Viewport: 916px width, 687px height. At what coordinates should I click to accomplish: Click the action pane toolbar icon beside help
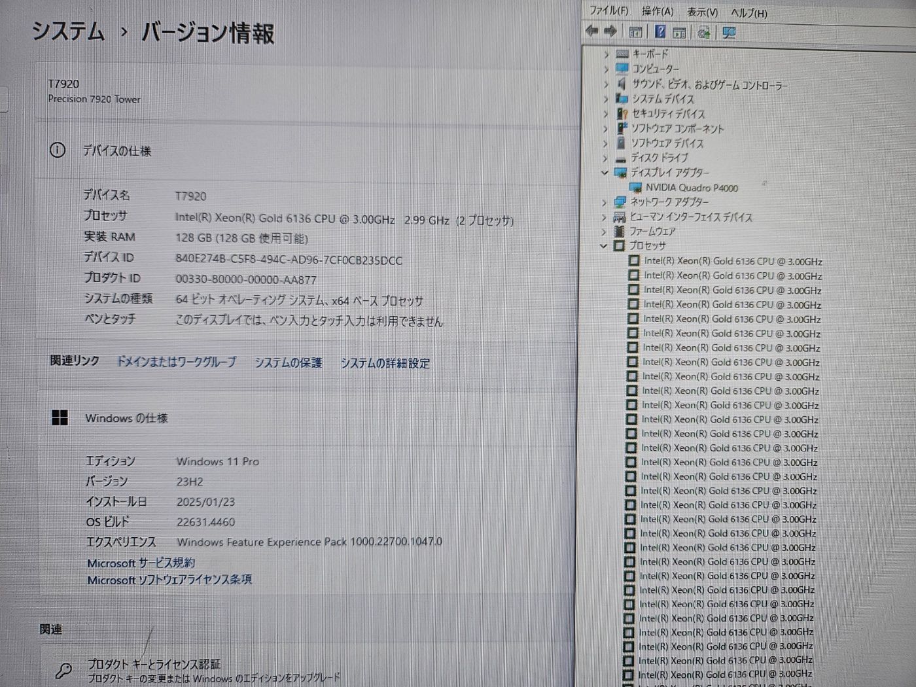click(679, 32)
